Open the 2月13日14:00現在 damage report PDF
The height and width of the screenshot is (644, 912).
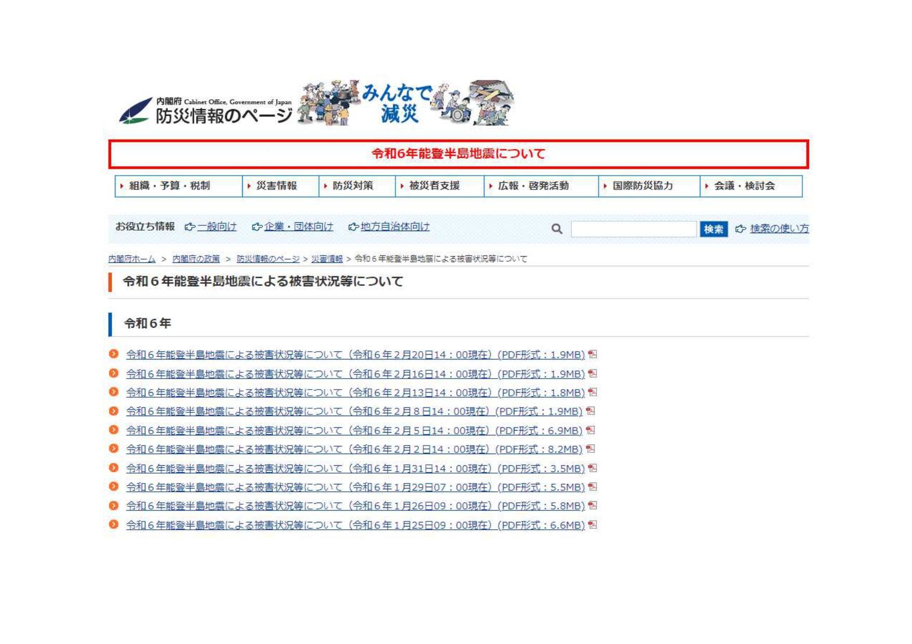tap(355, 393)
